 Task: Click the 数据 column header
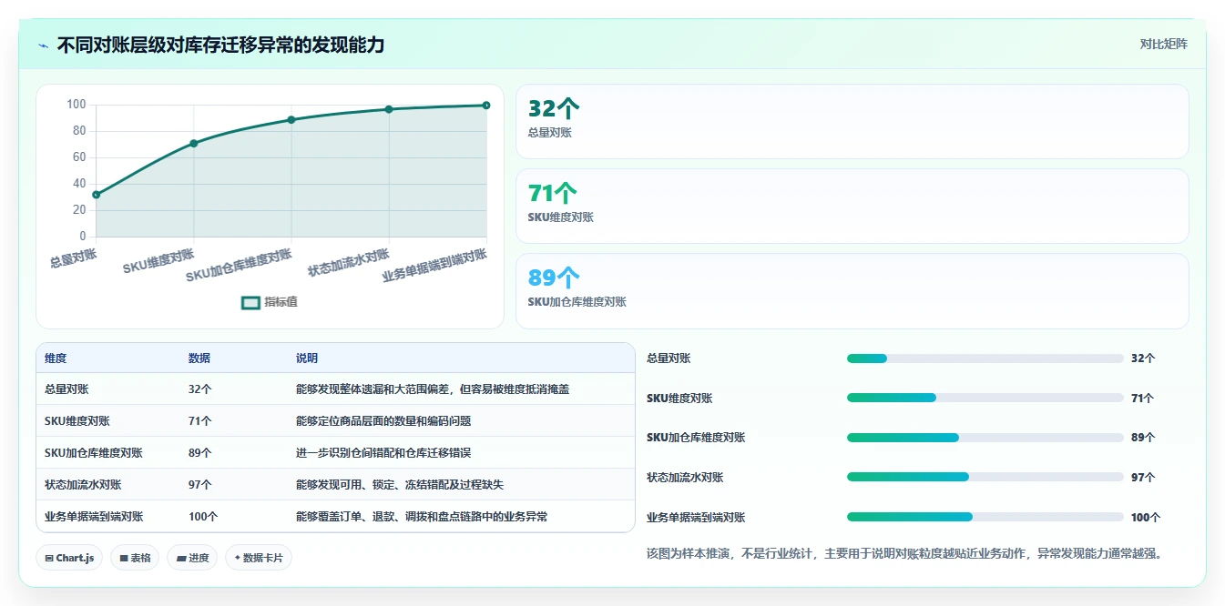(199, 359)
